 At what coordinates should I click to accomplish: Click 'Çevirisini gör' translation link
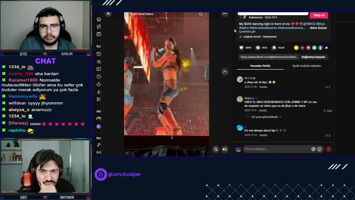coord(247,32)
